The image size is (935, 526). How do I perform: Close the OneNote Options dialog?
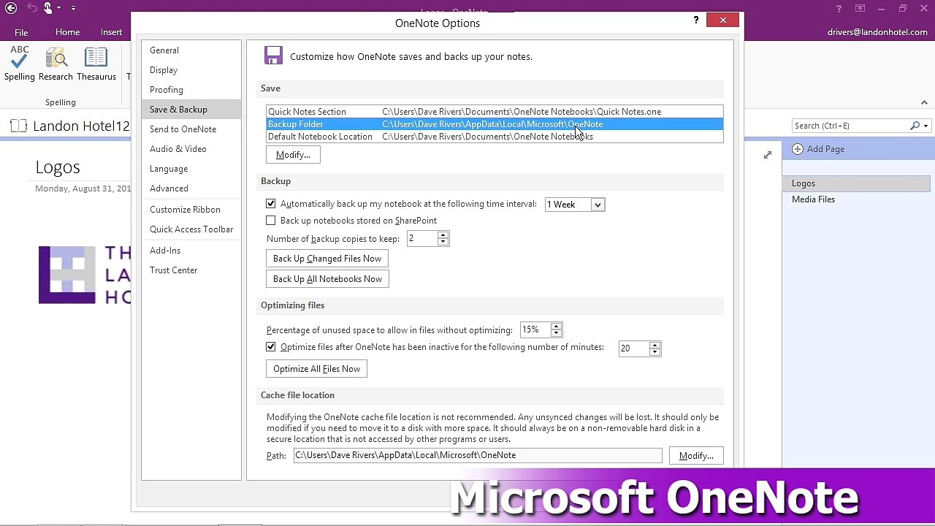tap(723, 20)
